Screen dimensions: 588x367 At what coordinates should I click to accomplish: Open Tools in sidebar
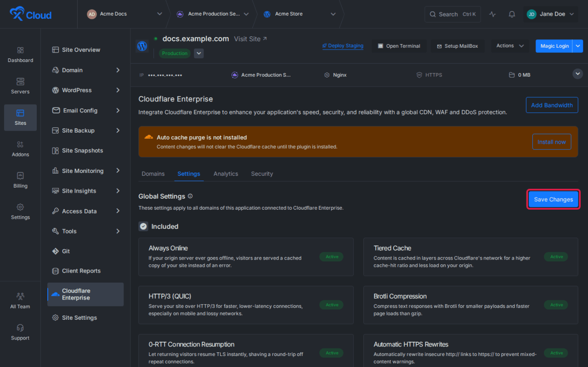coord(85,231)
